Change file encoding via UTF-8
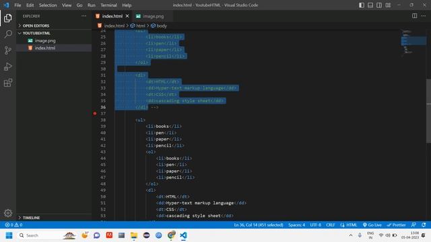 click(x=316, y=225)
